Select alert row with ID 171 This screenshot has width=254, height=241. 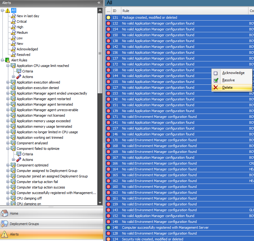click(180, 117)
